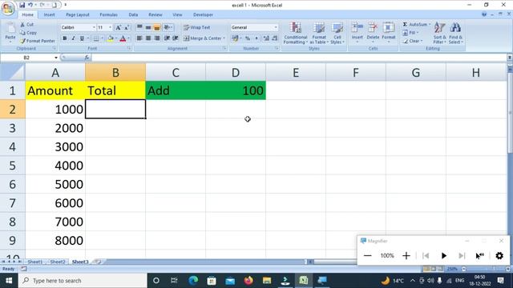The width and height of the screenshot is (513, 288).
Task: Decrease indent in Alignment group
Action: click(167, 38)
